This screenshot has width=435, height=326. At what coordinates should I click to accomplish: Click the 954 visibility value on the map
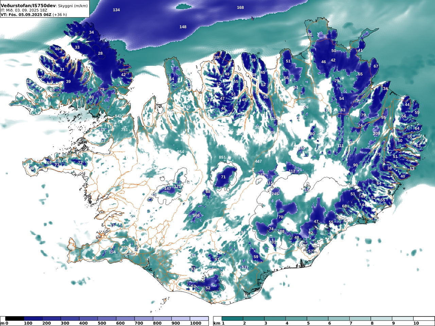180,152
